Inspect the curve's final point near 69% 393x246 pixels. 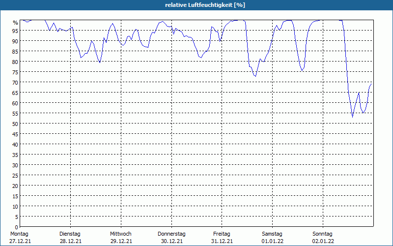371,84
